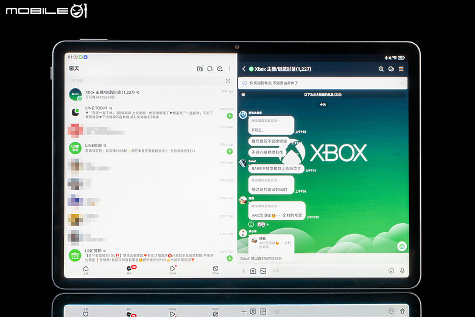
Task: Tap the first sender avatar above PTSD message
Action: (x=243, y=115)
